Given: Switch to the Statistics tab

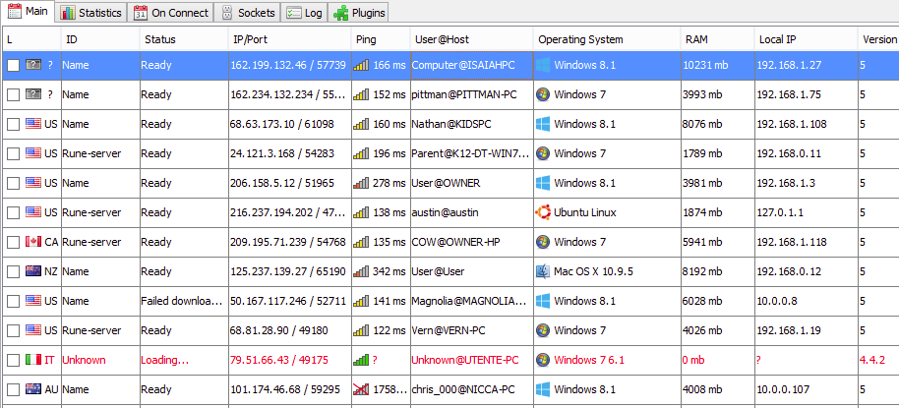Looking at the screenshot, I should [91, 12].
